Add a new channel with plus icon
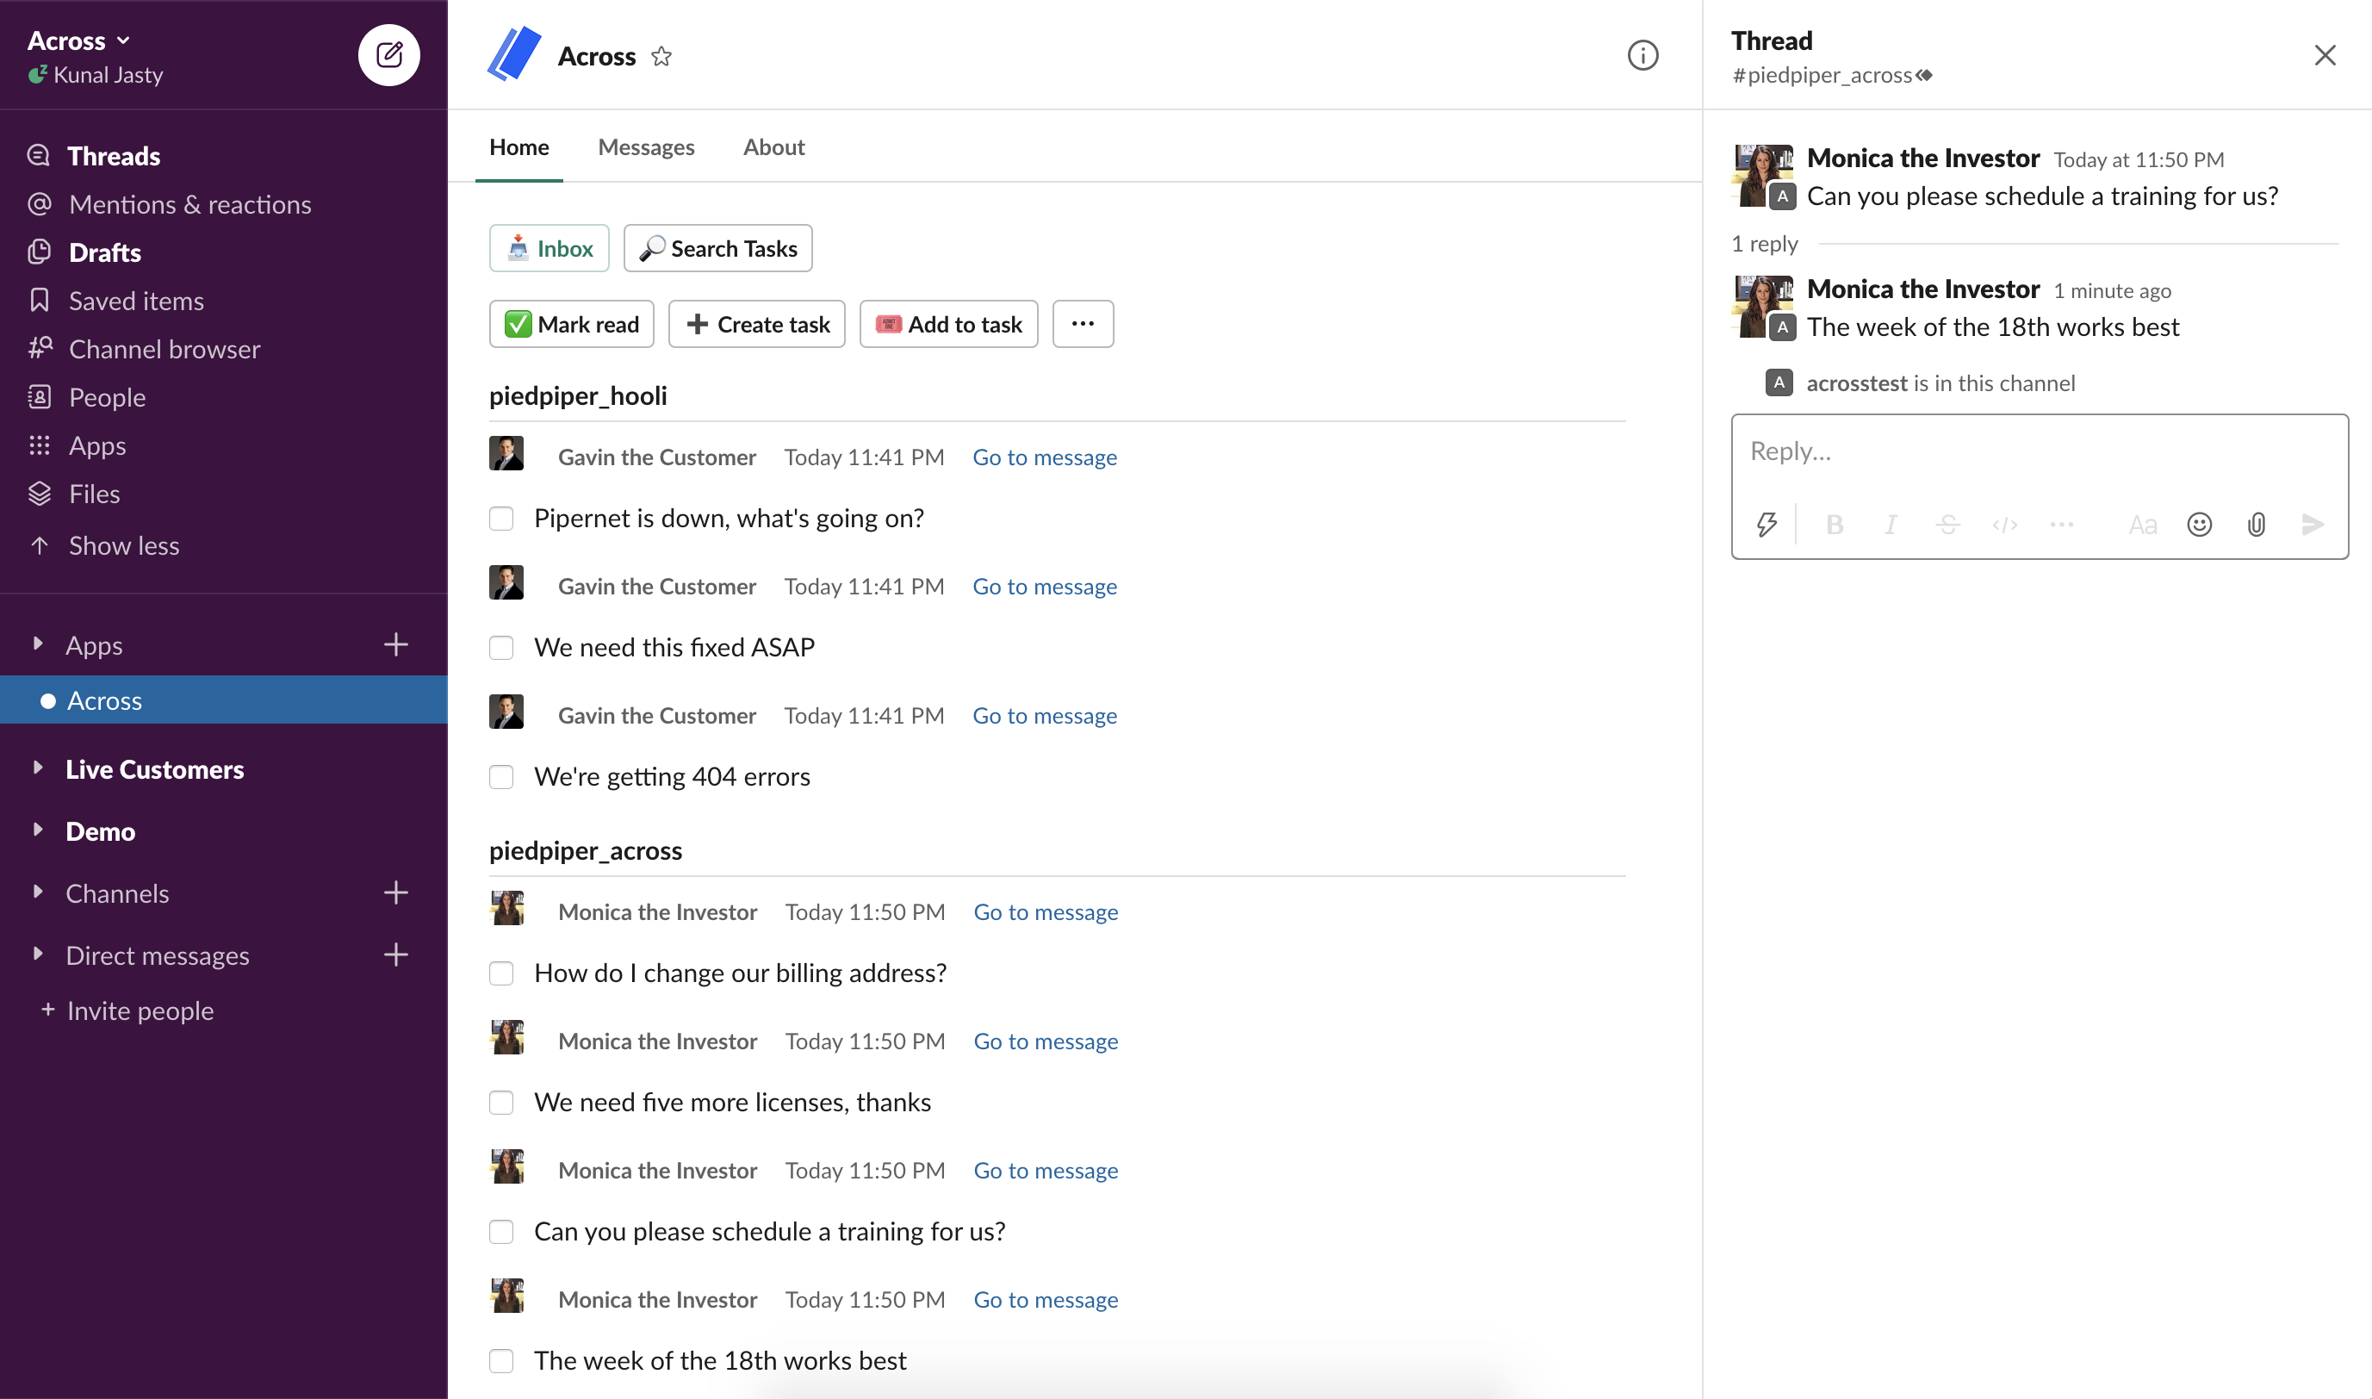This screenshot has height=1399, width=2372. tap(396, 892)
